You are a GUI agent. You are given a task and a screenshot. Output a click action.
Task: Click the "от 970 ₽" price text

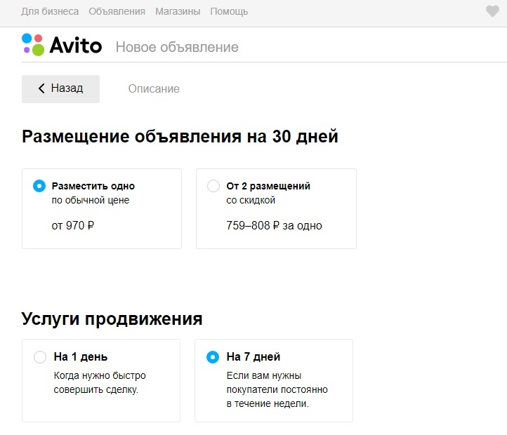72,226
